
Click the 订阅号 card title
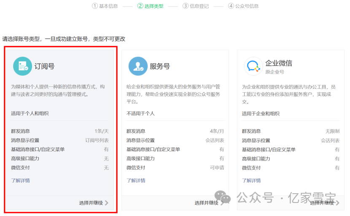click(44, 66)
